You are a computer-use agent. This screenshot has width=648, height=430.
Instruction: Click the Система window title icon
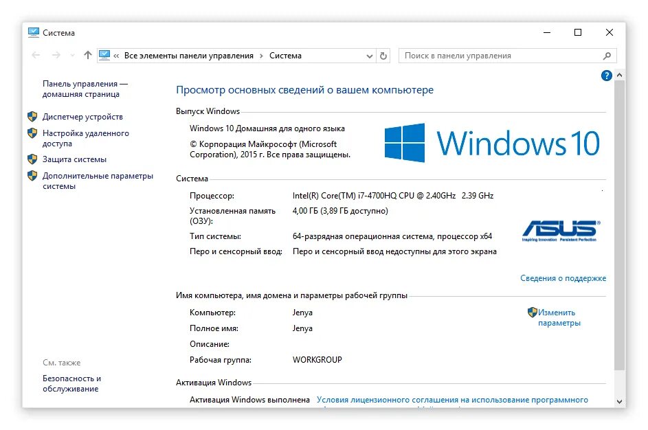pyautogui.click(x=34, y=33)
